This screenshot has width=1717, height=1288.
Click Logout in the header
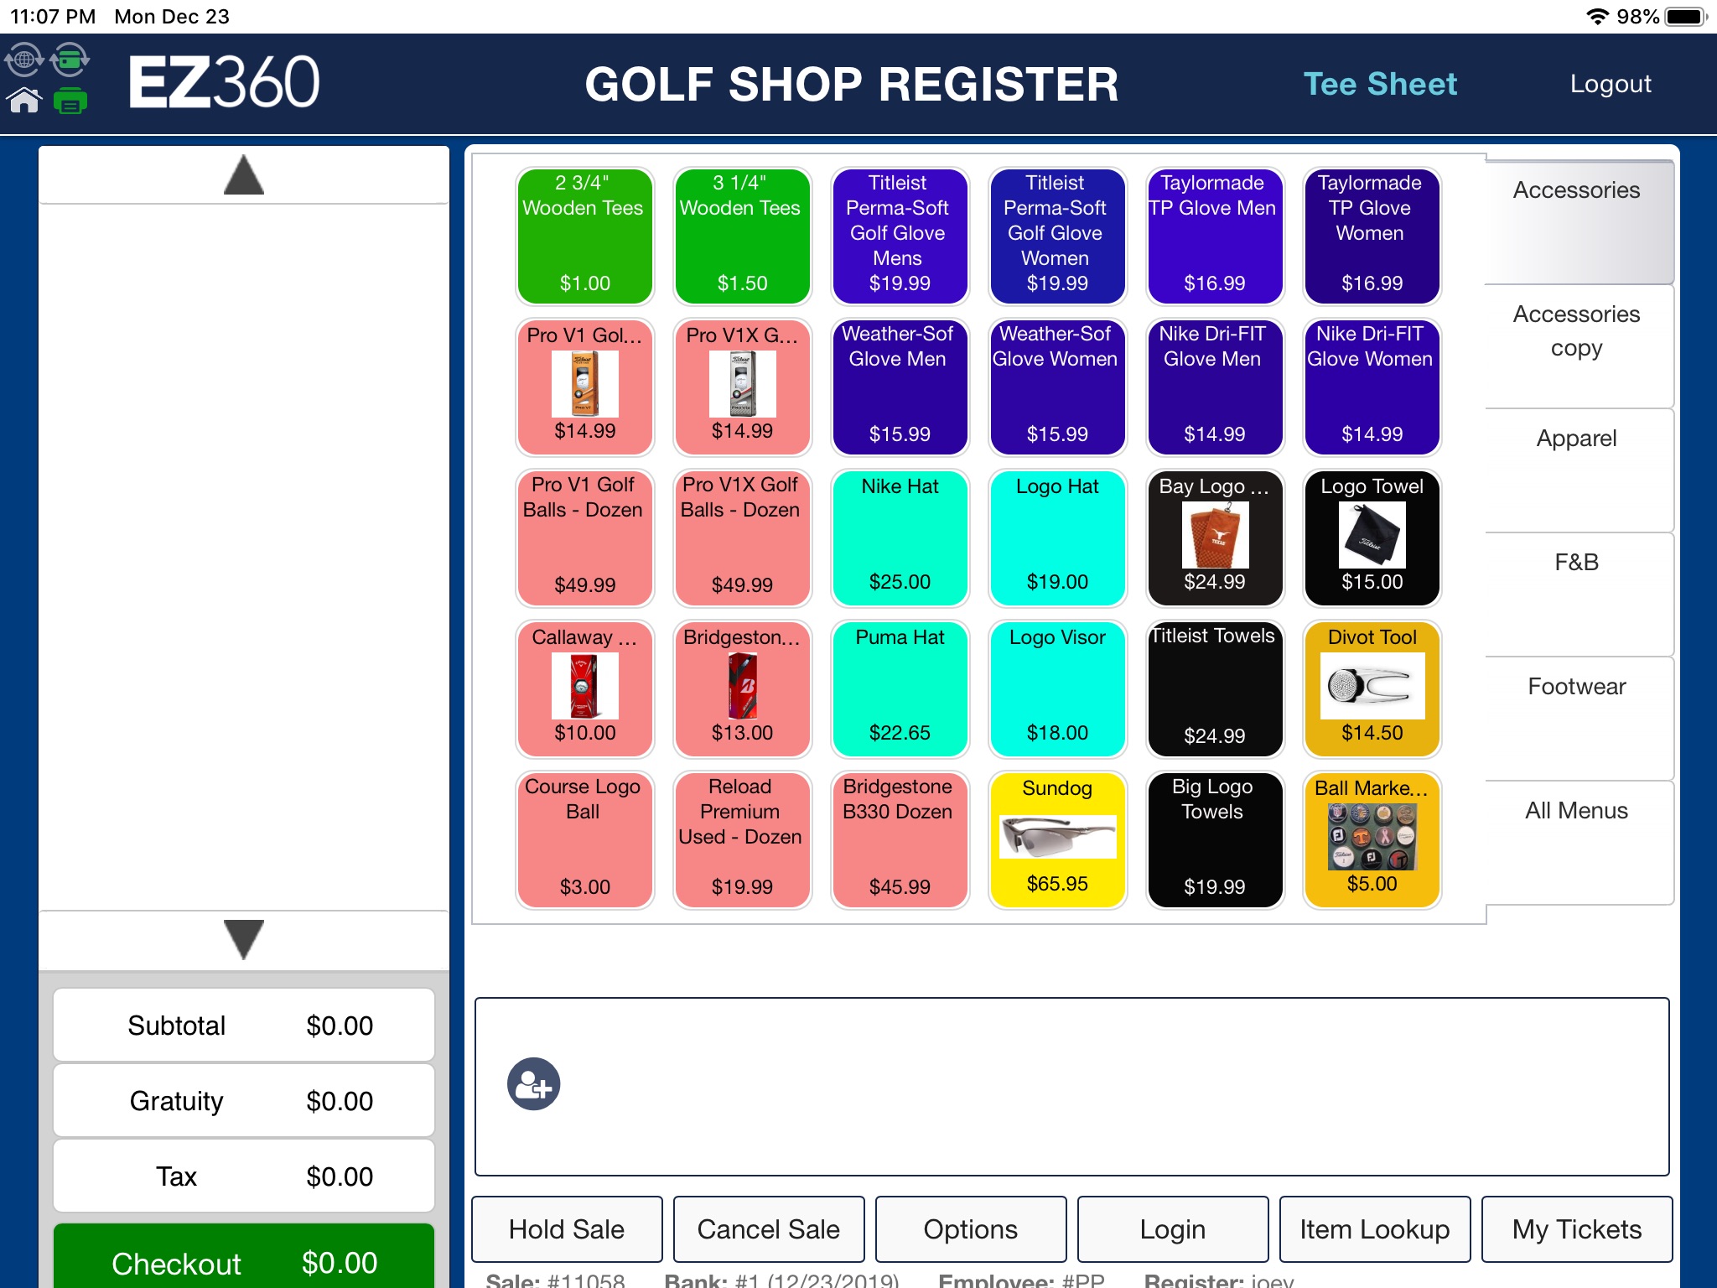(1611, 84)
